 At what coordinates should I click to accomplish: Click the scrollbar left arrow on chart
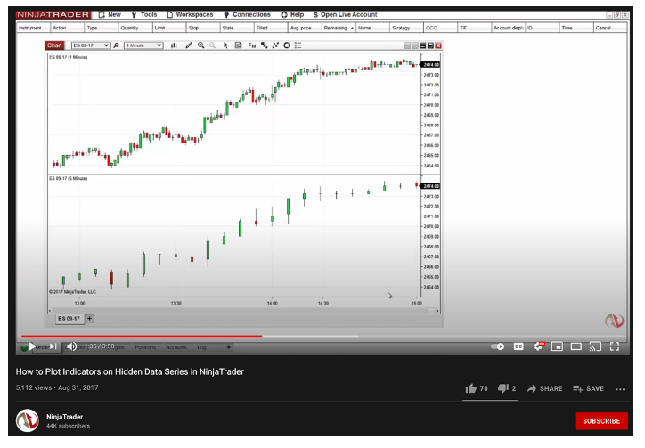click(x=50, y=311)
